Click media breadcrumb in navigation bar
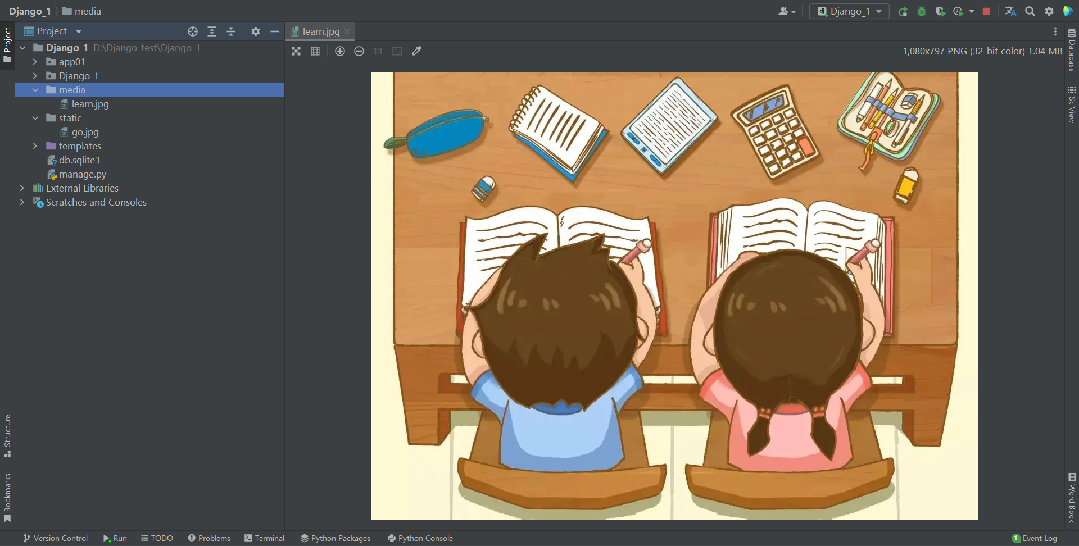 tap(81, 11)
